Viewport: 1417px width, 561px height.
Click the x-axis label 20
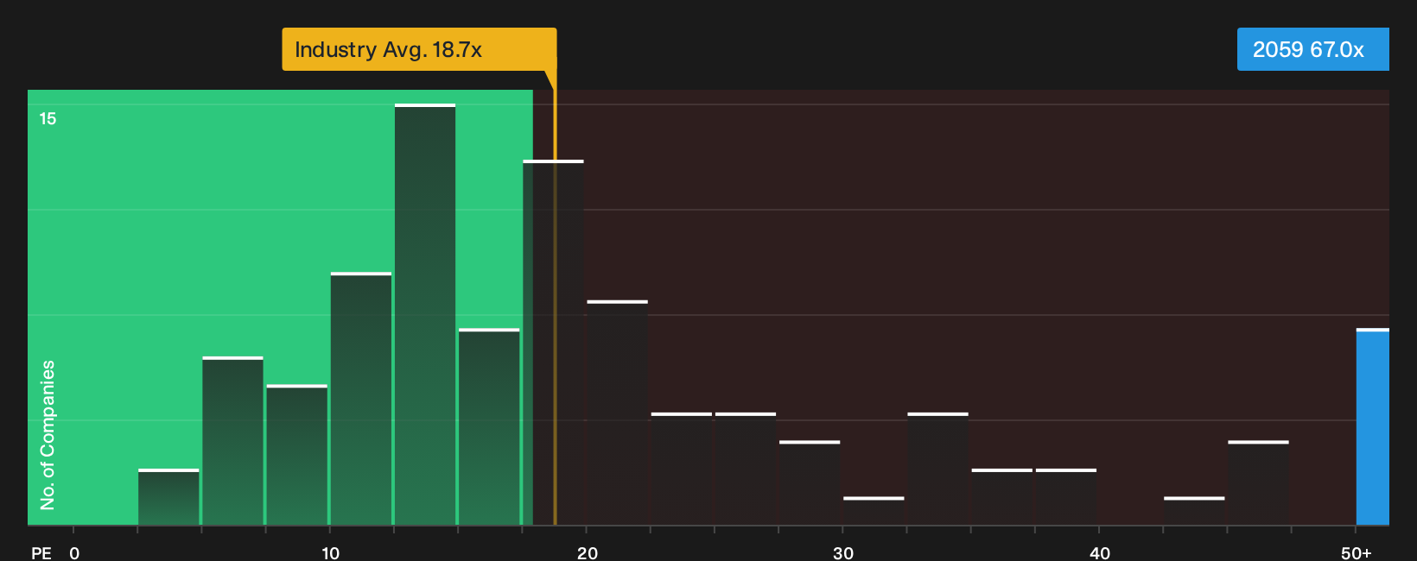point(588,552)
